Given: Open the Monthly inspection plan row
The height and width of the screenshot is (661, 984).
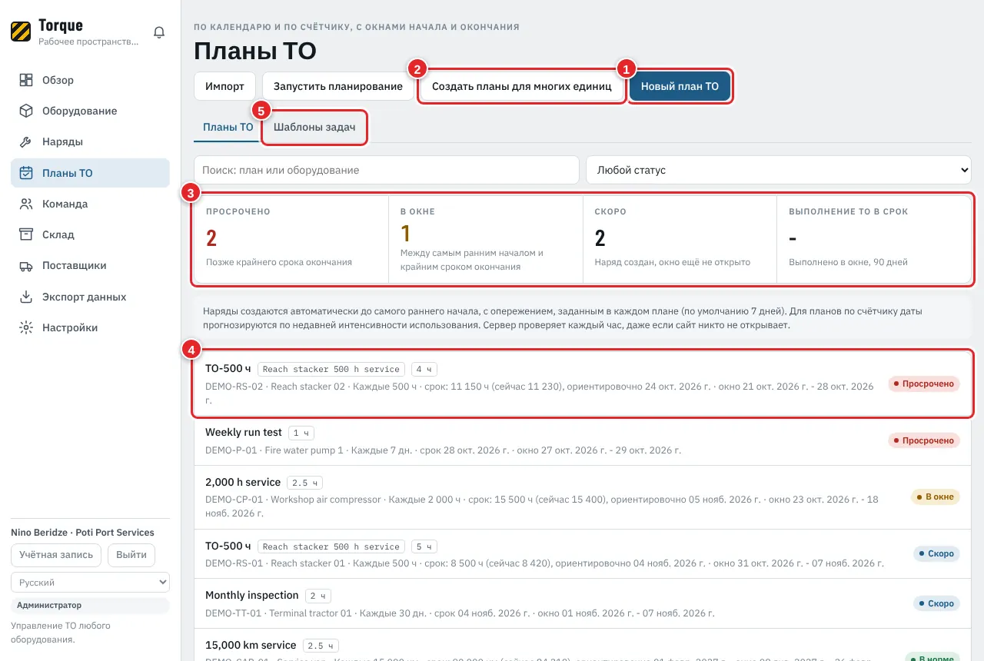Looking at the screenshot, I should tap(583, 603).
